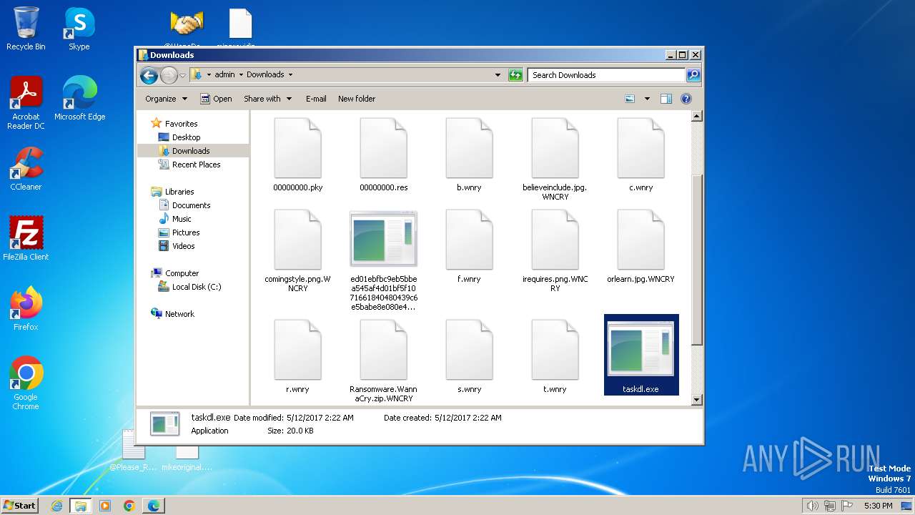915x515 pixels.
Task: Open CCleaner desktop shortcut
Action: click(26, 169)
